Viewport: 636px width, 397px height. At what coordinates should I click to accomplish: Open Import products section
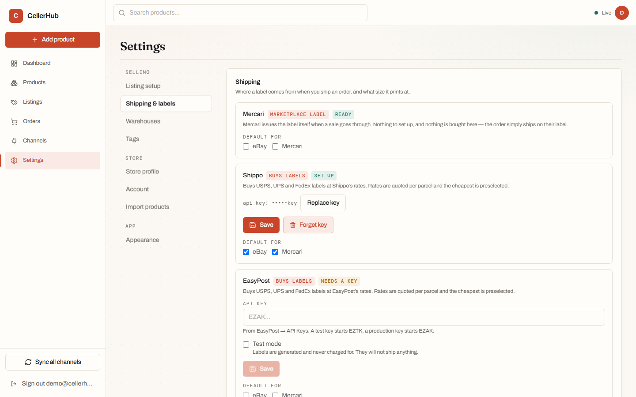[166, 207]
